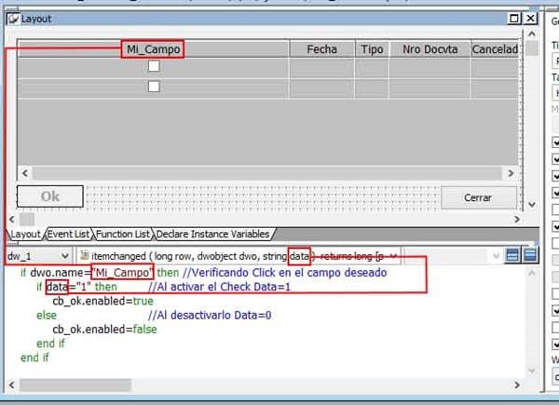Close the Layout window
559x405 pixels.
[530, 19]
